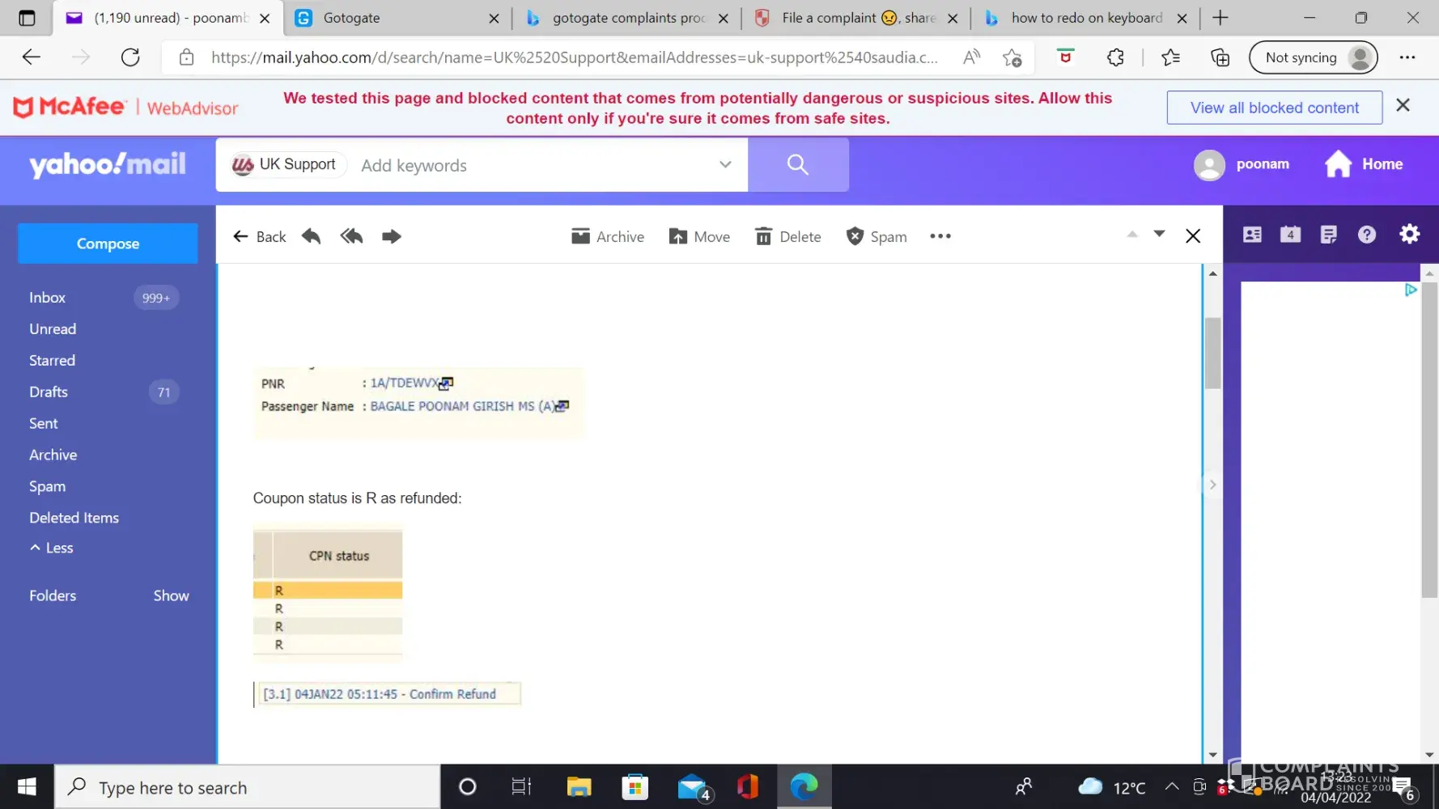Screen dimensions: 1439x809
Task: Go to the next email arrow
Action: [x=1159, y=235]
